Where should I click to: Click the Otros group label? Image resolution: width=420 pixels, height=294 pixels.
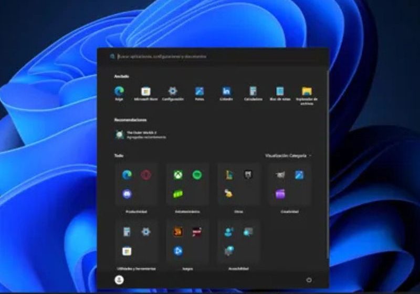point(238,212)
